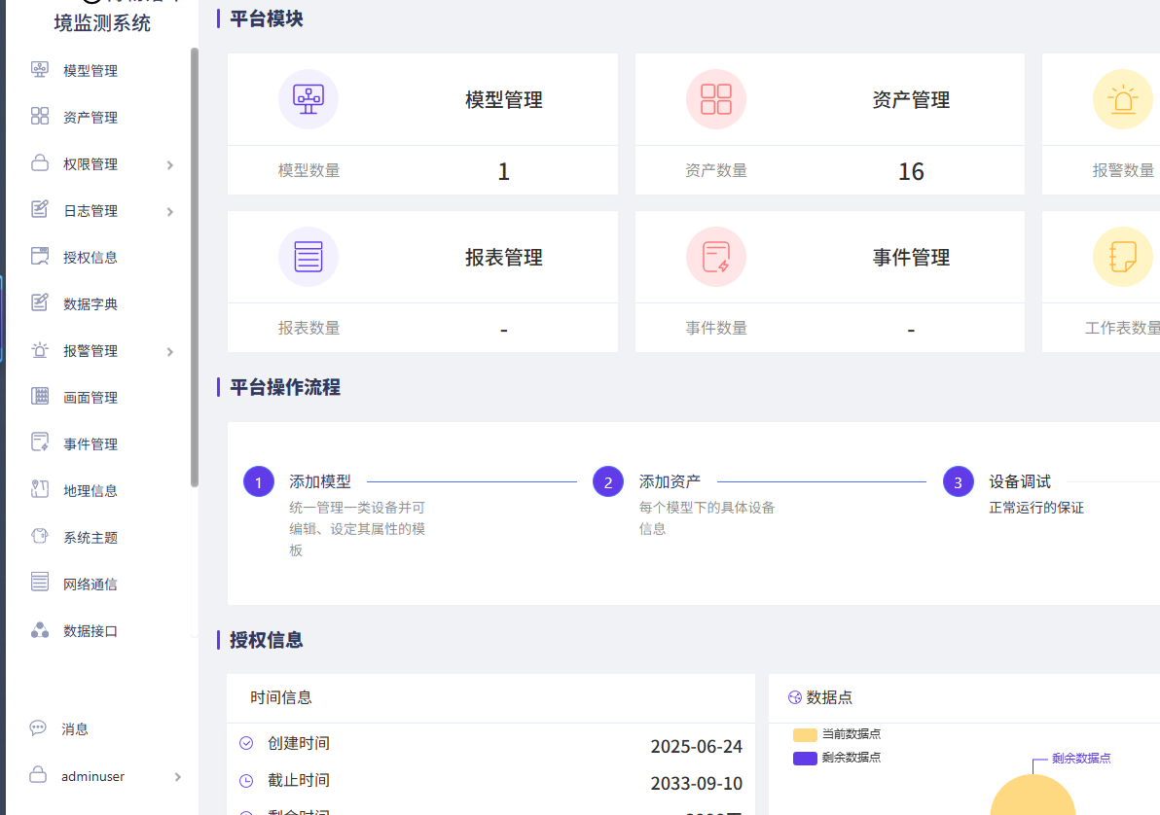The image size is (1160, 815).
Task: Click step 3 circle for 设备调试
Action: [x=958, y=482]
